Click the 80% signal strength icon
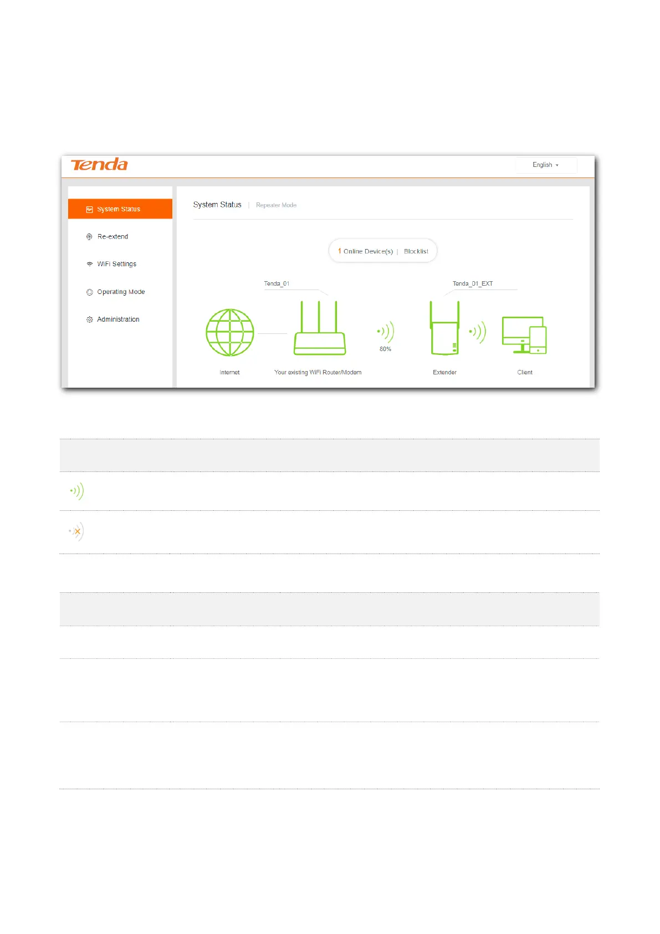Viewport: 660px width, 934px height. tap(386, 332)
